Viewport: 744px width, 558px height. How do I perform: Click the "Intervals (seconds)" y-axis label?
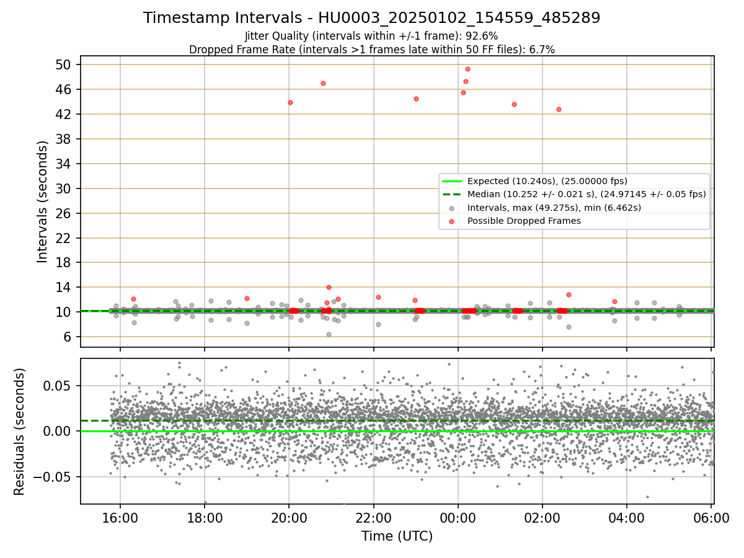43,201
